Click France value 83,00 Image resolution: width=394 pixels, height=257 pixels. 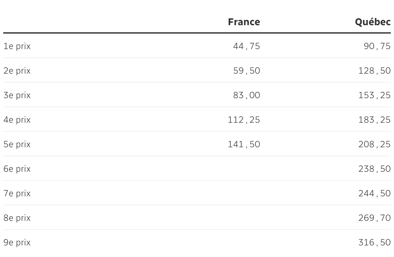pyautogui.click(x=246, y=95)
